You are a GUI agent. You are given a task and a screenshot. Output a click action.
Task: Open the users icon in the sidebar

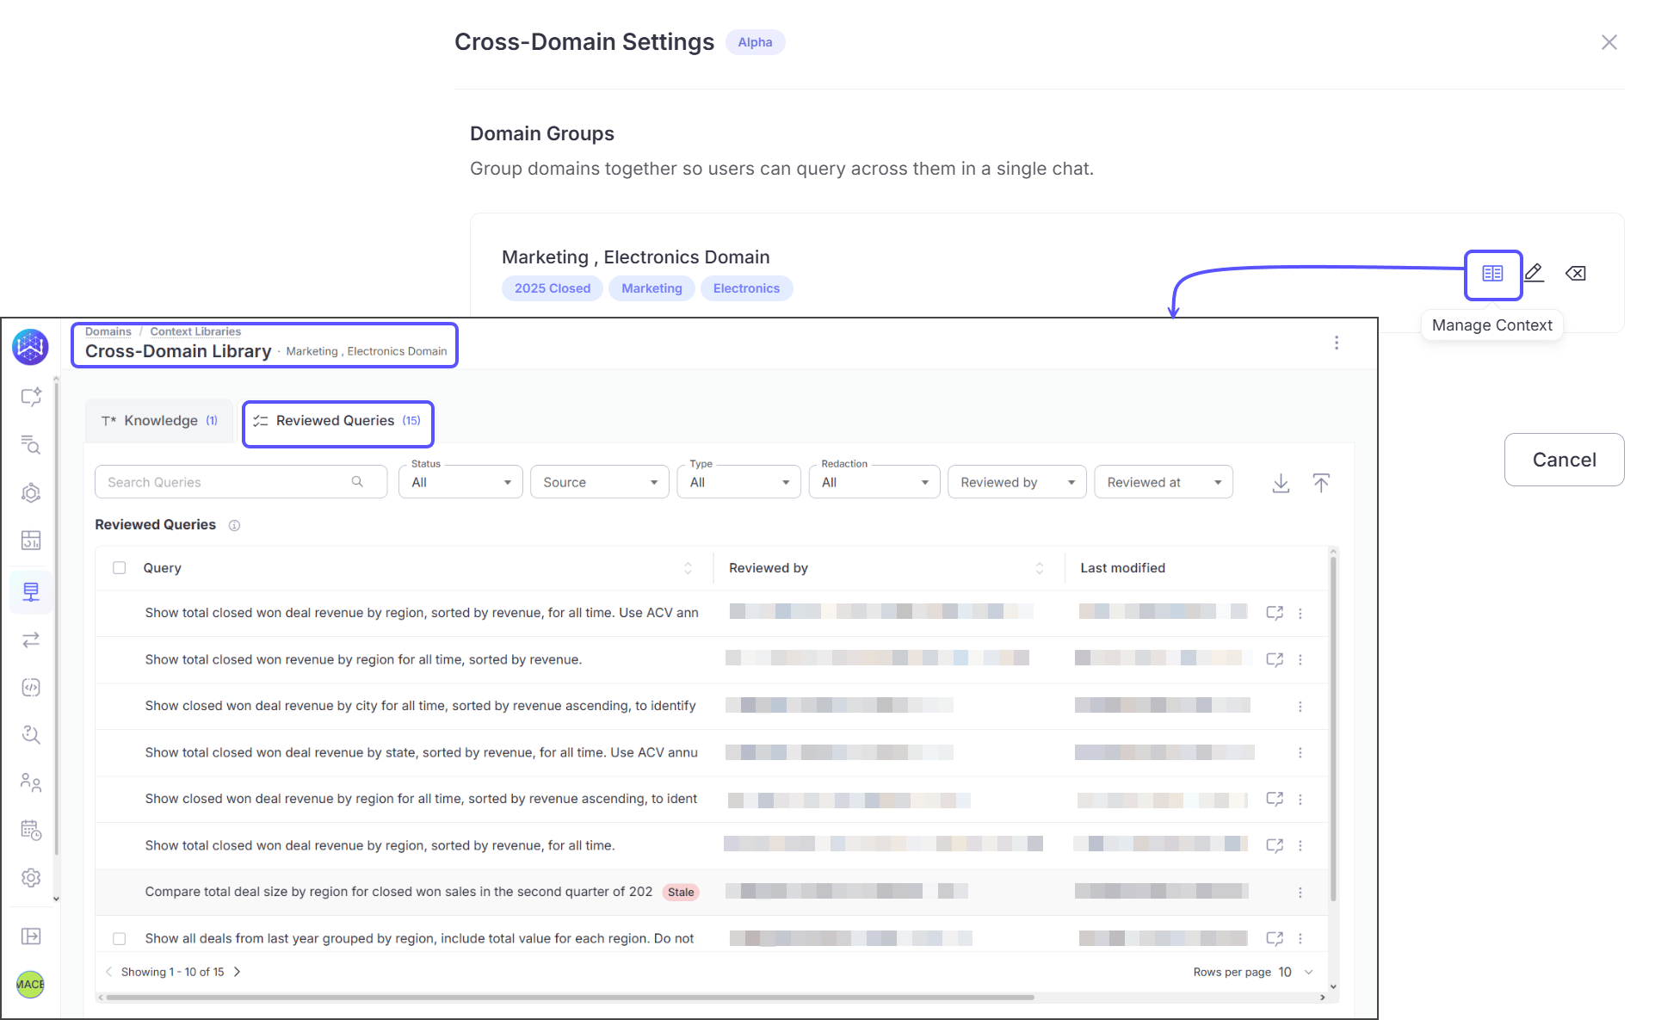(x=31, y=782)
